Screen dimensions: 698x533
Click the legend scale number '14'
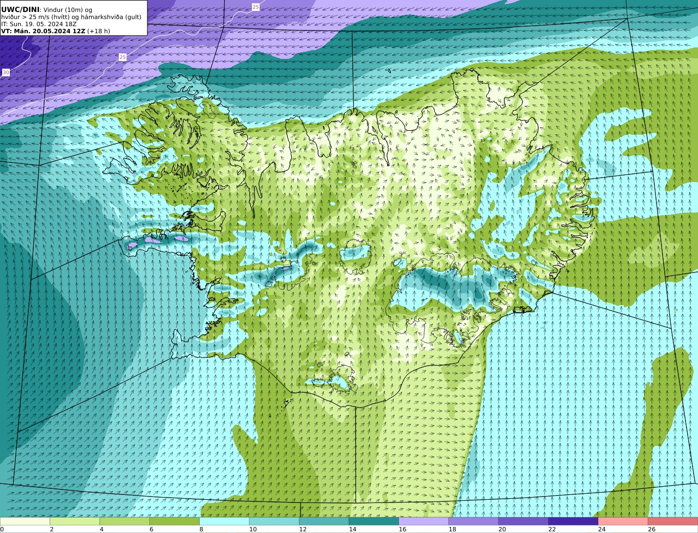(352, 529)
